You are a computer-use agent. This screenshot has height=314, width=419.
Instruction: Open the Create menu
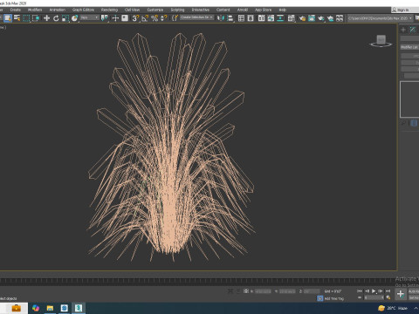point(16,10)
